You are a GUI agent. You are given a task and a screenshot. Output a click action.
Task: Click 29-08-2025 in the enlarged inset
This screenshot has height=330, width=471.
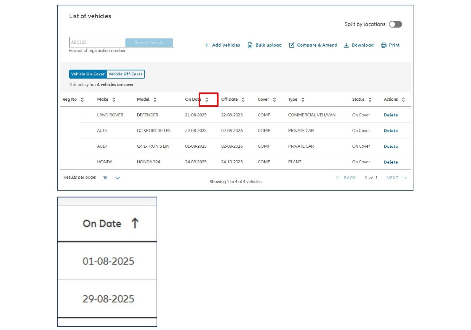(x=108, y=299)
